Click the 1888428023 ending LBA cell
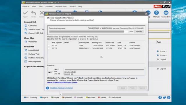 (98, 45)
